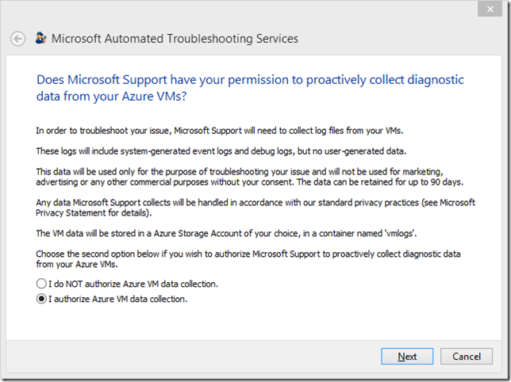511x382 pixels.
Task: Click the back arrow icon
Action: tap(17, 39)
